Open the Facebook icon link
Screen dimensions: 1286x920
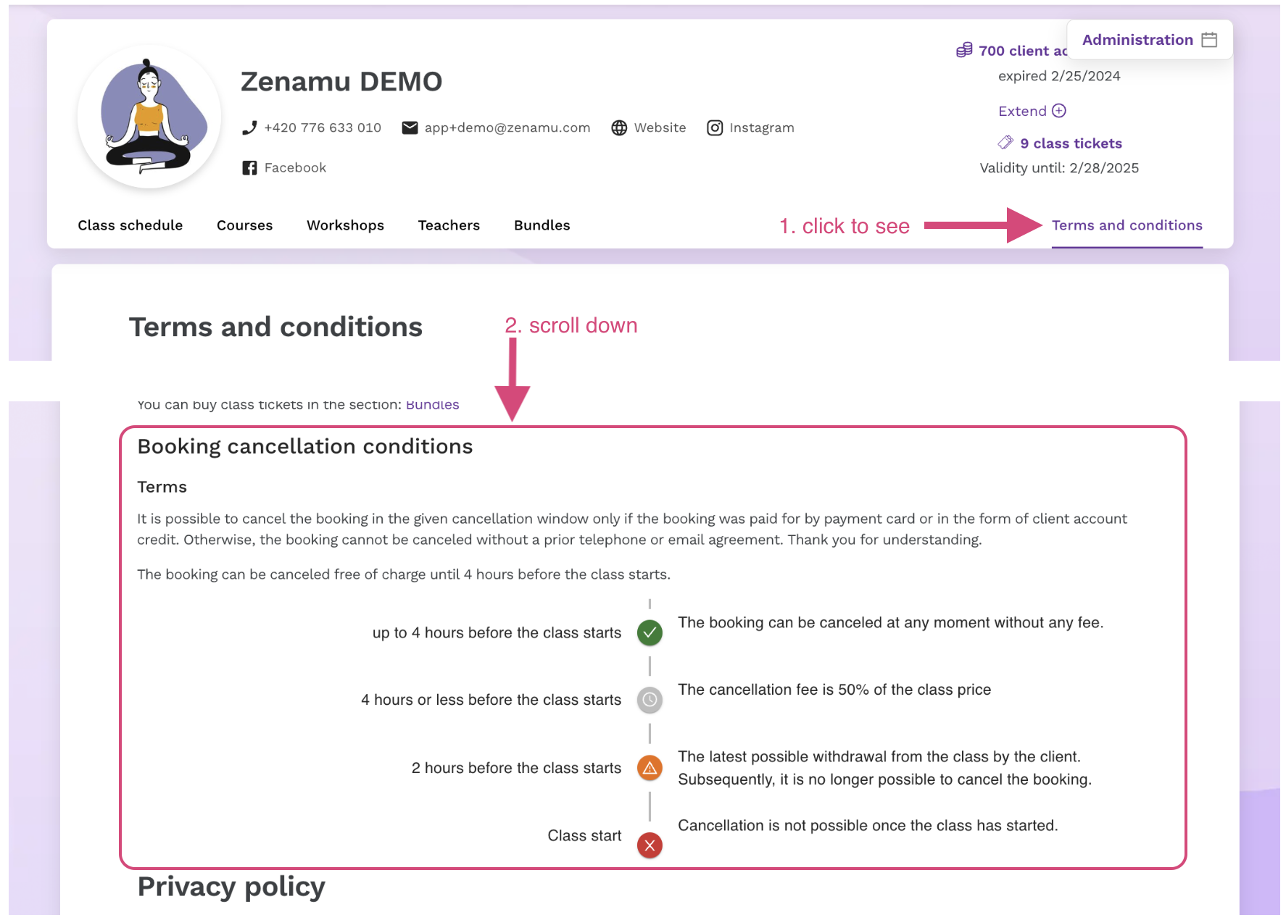point(249,168)
